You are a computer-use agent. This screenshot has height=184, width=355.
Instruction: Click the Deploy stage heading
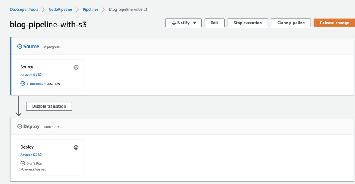point(31,126)
